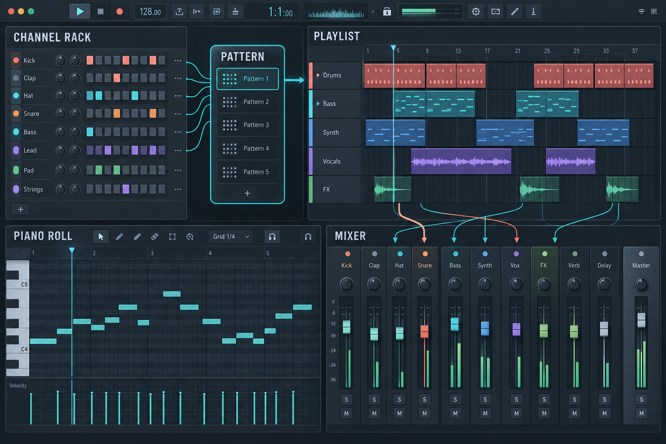Click the Vocals track label in the Playlist
Viewport: 666px width, 444px height.
pyautogui.click(x=332, y=161)
